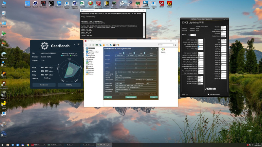Expand the Alaplap tree node

coord(85,50)
